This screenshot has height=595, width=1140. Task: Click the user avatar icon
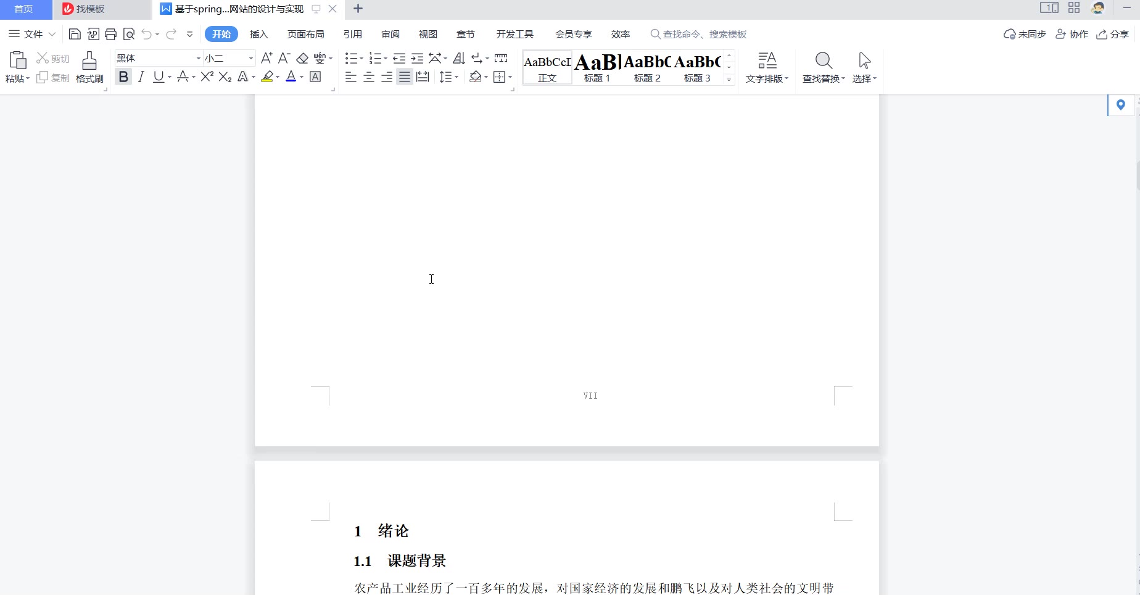1098,8
